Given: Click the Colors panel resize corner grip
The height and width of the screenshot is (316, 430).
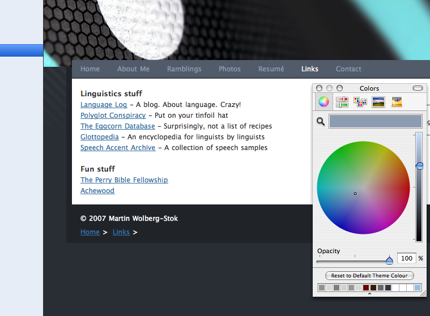Looking at the screenshot, I should click(x=424, y=293).
